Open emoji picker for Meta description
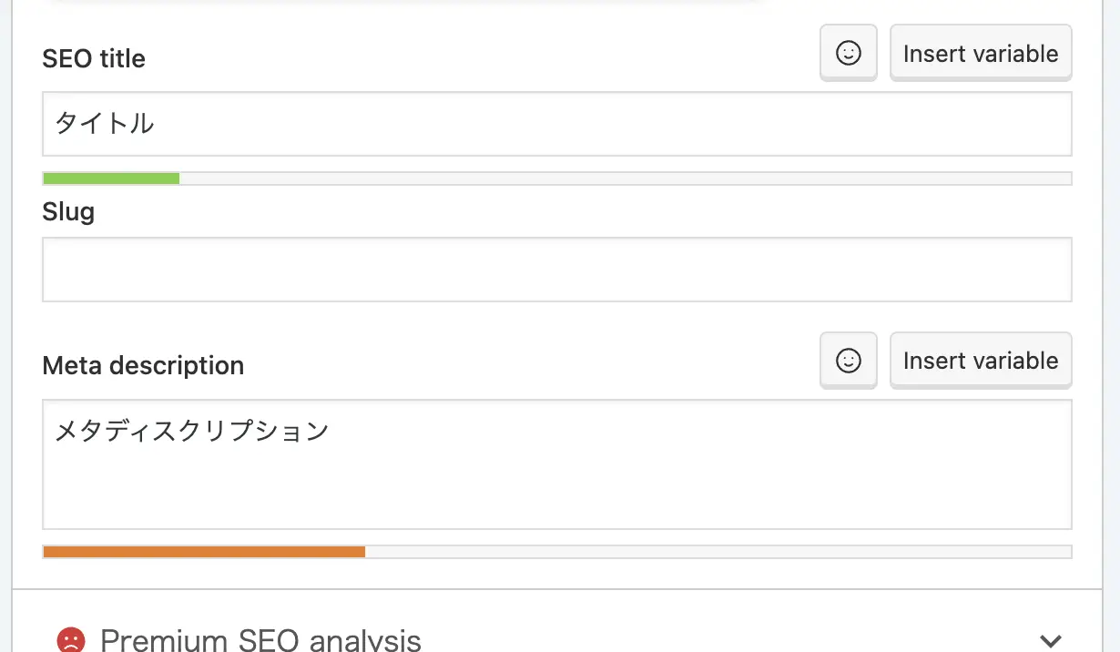Screen dimensions: 1120x652 [x=848, y=361]
